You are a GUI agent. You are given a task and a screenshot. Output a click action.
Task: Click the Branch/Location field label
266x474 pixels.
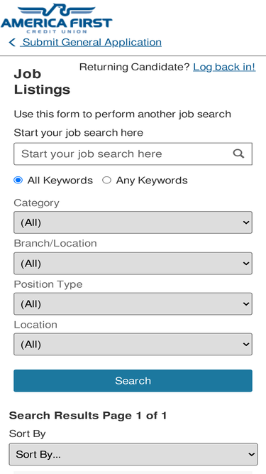(x=55, y=243)
